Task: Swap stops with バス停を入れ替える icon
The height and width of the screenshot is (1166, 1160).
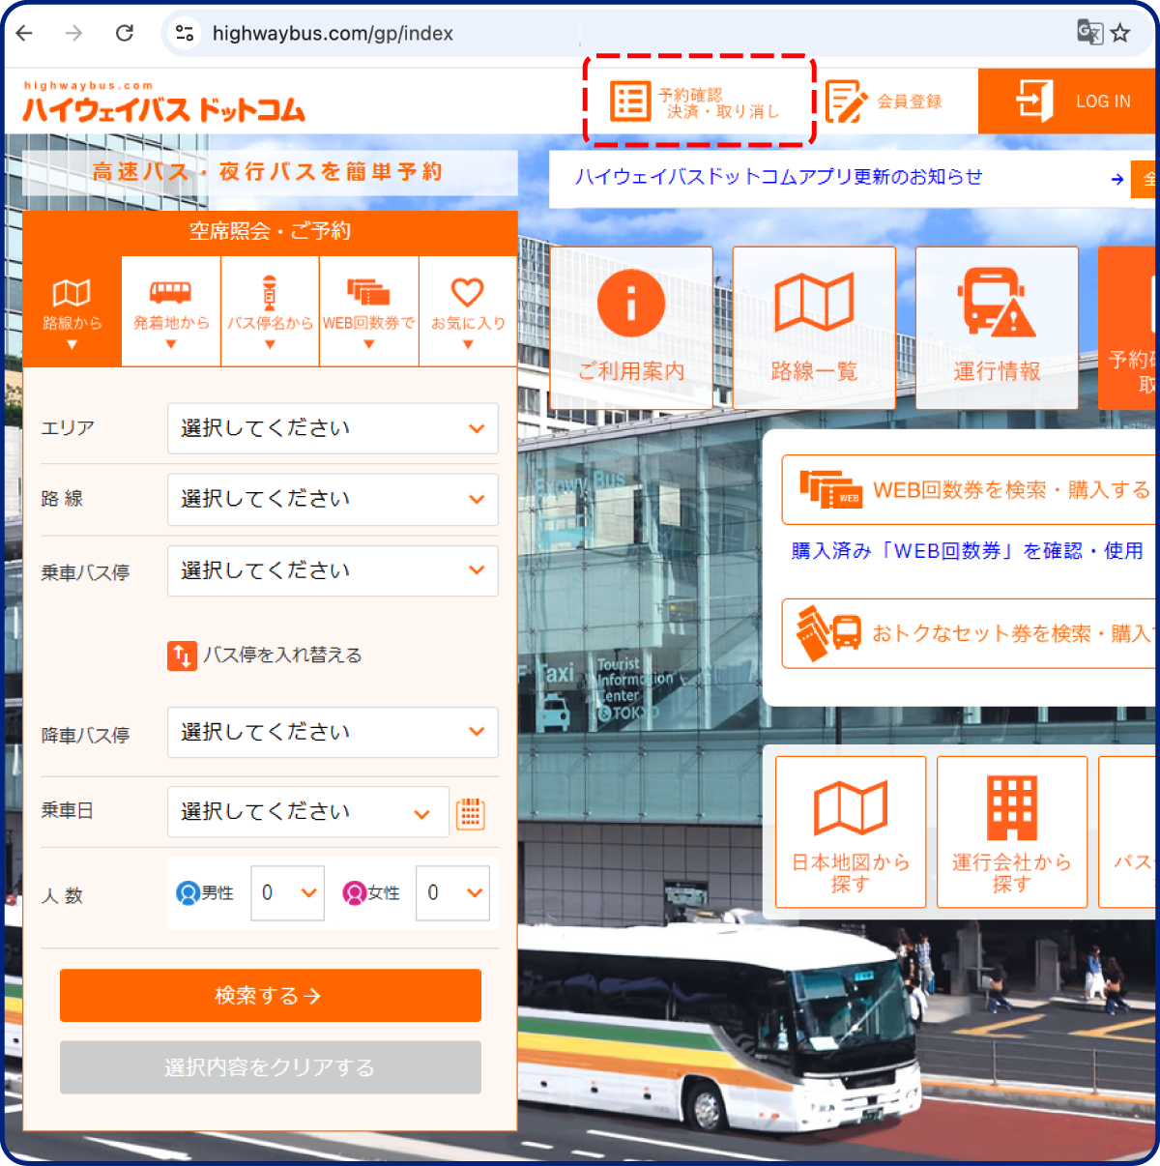Action: pos(182,656)
